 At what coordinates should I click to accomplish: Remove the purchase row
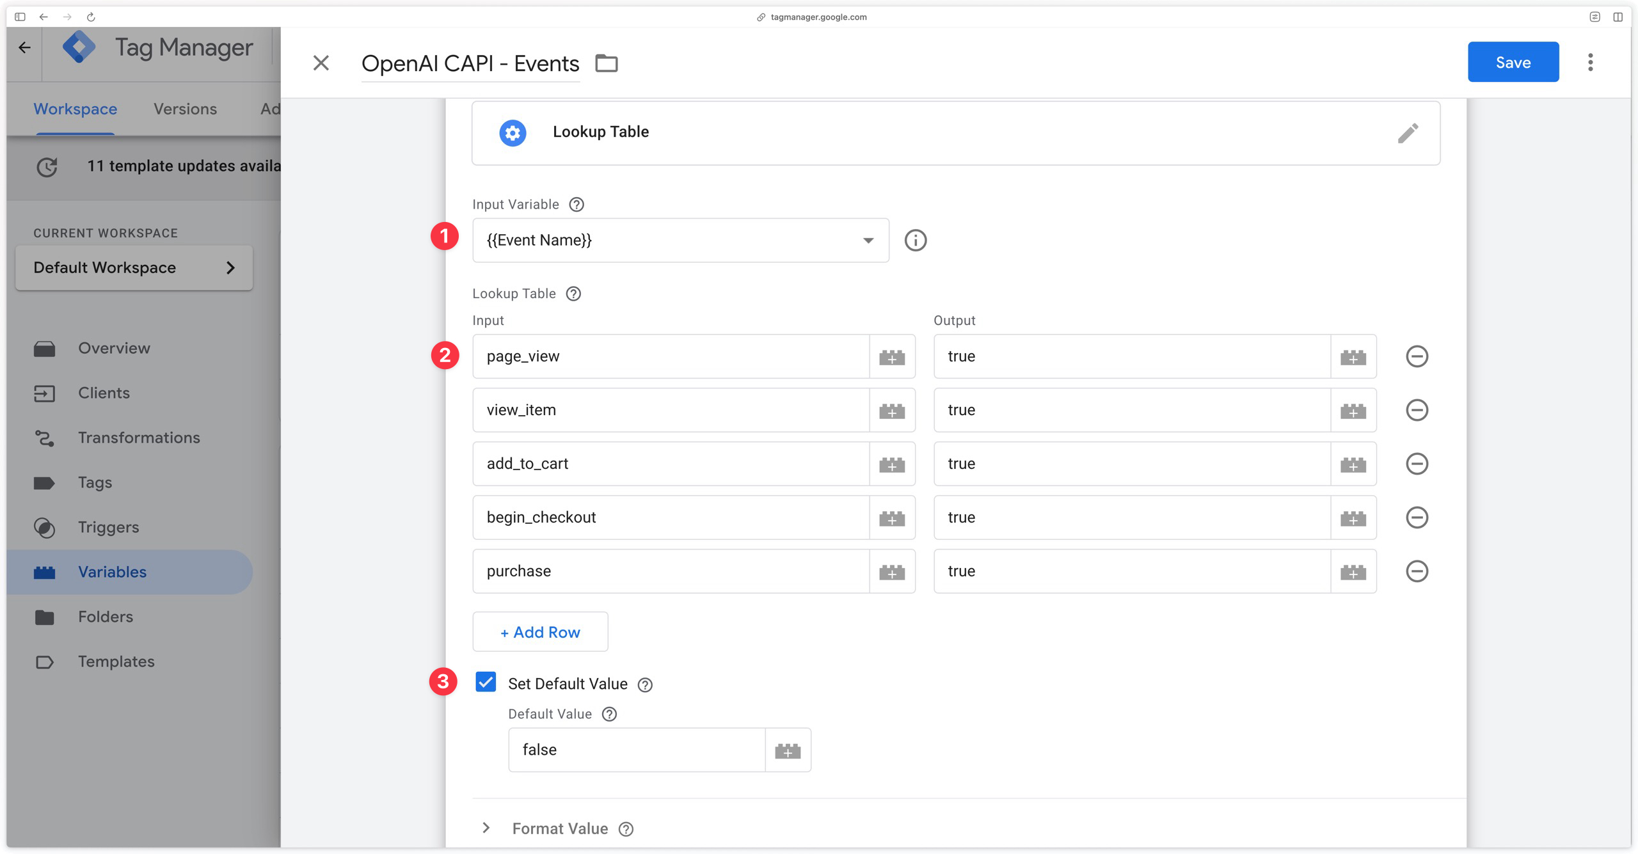pos(1417,571)
